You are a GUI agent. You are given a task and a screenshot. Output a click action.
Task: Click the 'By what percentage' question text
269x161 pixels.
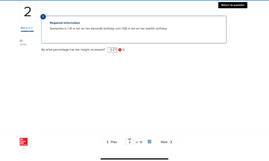pos(73,50)
